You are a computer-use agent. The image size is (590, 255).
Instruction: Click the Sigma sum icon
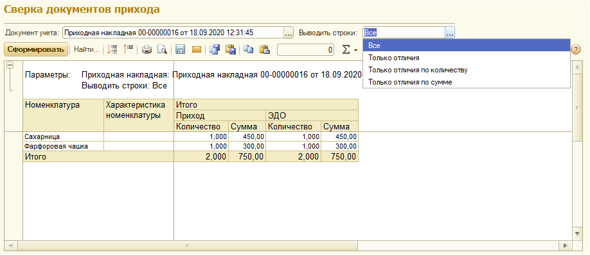click(346, 49)
